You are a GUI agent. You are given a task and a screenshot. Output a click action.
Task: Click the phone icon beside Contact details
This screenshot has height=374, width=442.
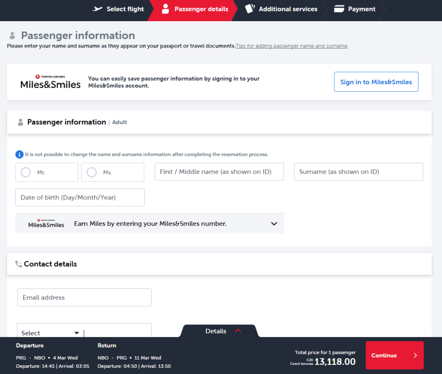[19, 264]
